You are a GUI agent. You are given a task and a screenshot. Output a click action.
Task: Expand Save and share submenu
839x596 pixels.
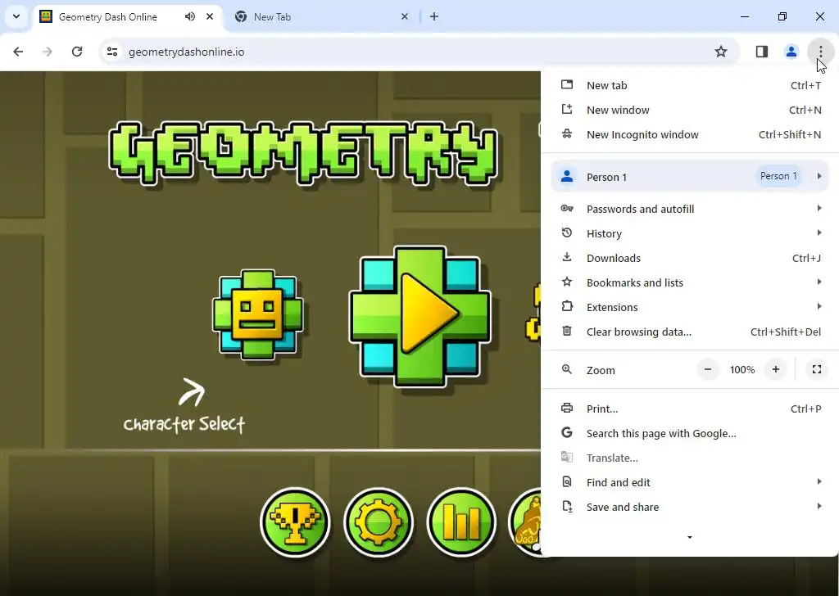coord(690,508)
